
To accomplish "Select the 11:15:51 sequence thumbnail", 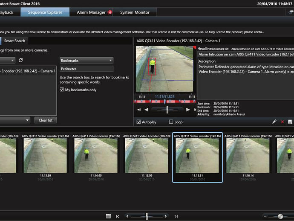I will (197, 157).
